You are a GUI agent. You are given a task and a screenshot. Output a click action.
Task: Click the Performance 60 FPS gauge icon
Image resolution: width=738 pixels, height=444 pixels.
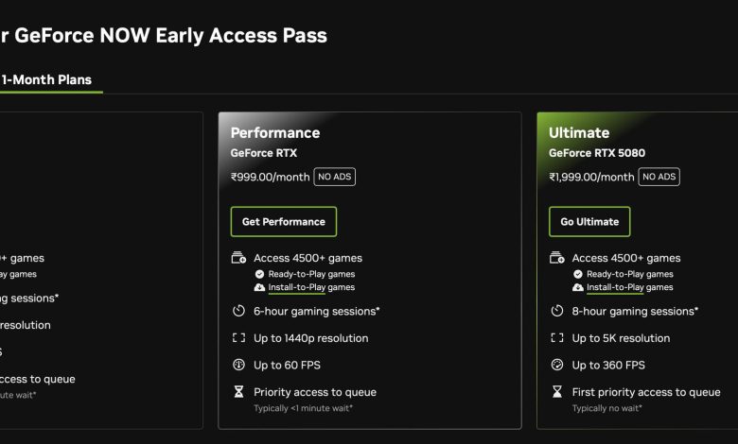[238, 365]
